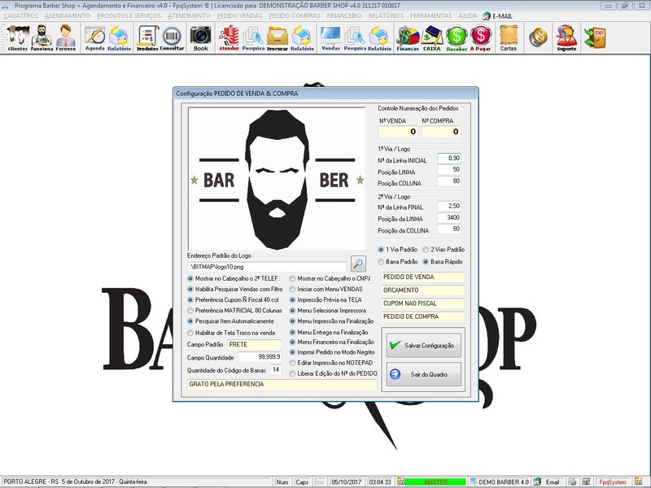
Task: Click the Receber green dollar icon
Action: click(x=457, y=37)
